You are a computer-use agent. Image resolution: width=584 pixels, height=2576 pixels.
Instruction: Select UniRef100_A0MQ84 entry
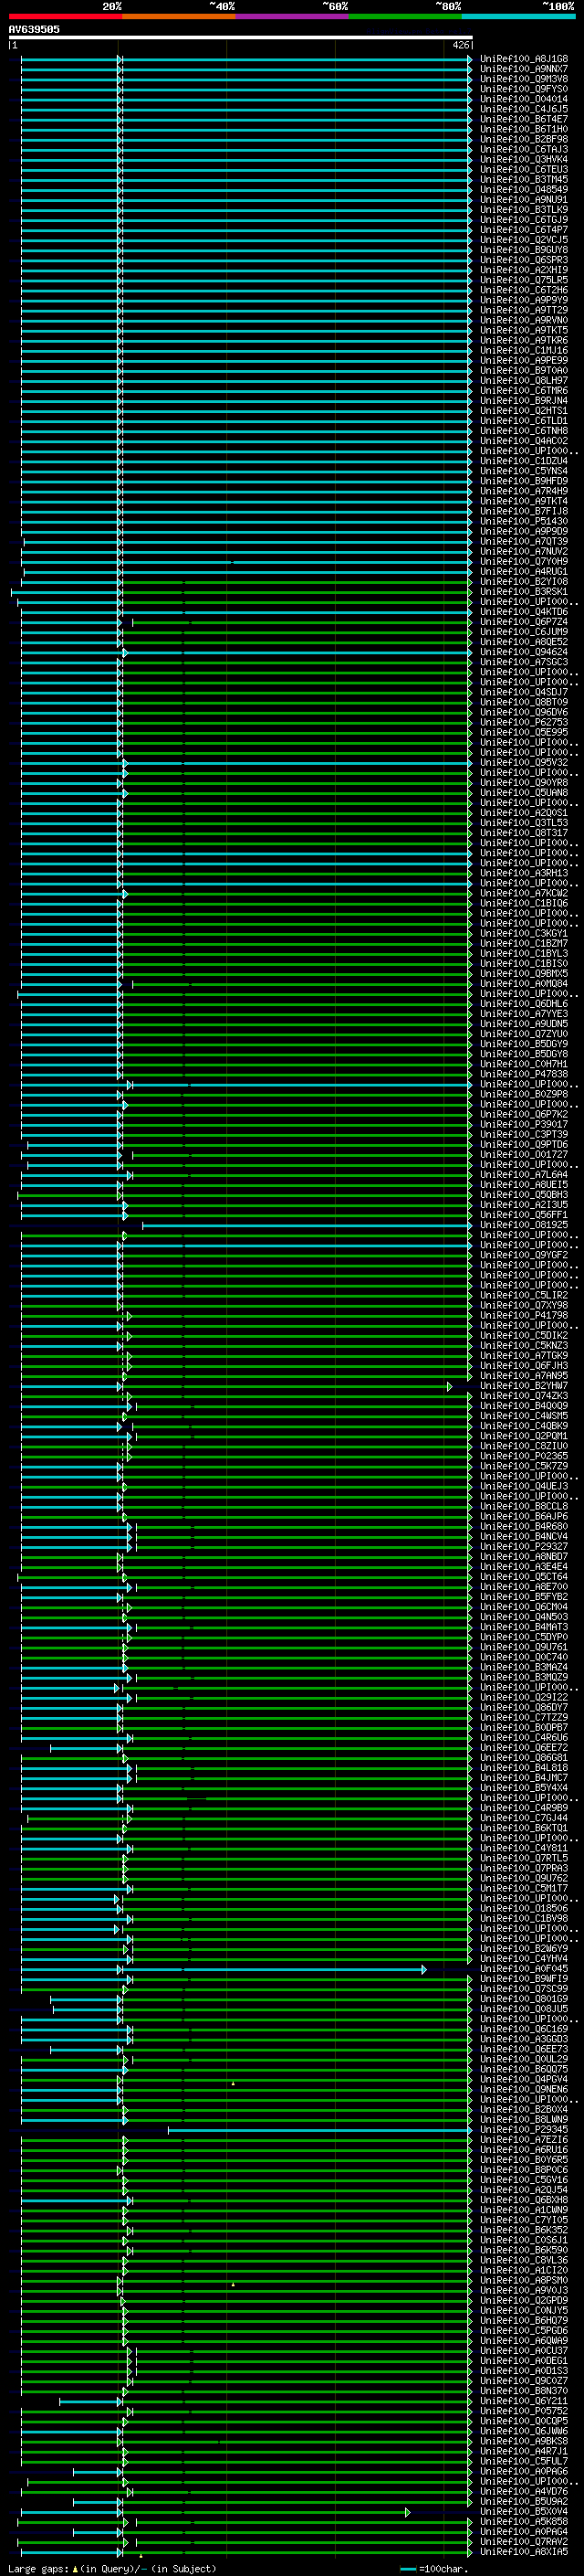(523, 983)
